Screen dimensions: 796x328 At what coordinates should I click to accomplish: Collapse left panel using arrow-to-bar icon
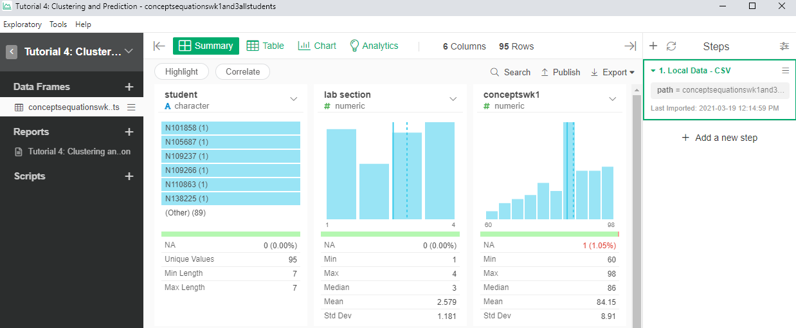point(159,46)
